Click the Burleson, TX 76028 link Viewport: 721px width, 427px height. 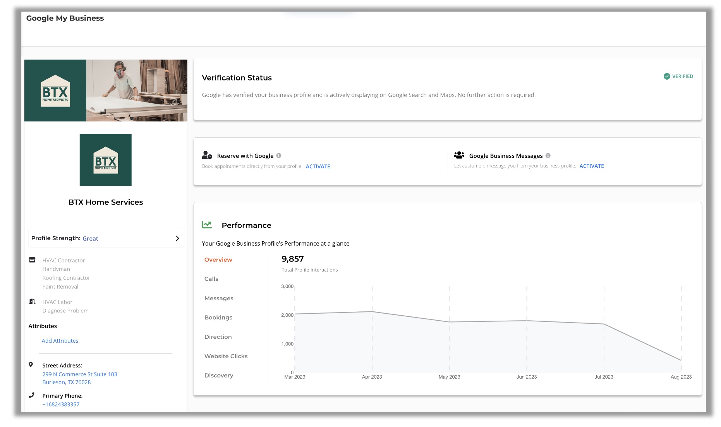tap(67, 382)
